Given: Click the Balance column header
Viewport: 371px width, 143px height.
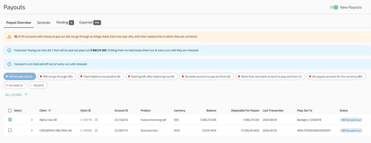Looking at the screenshot, I should pyautogui.click(x=211, y=111).
